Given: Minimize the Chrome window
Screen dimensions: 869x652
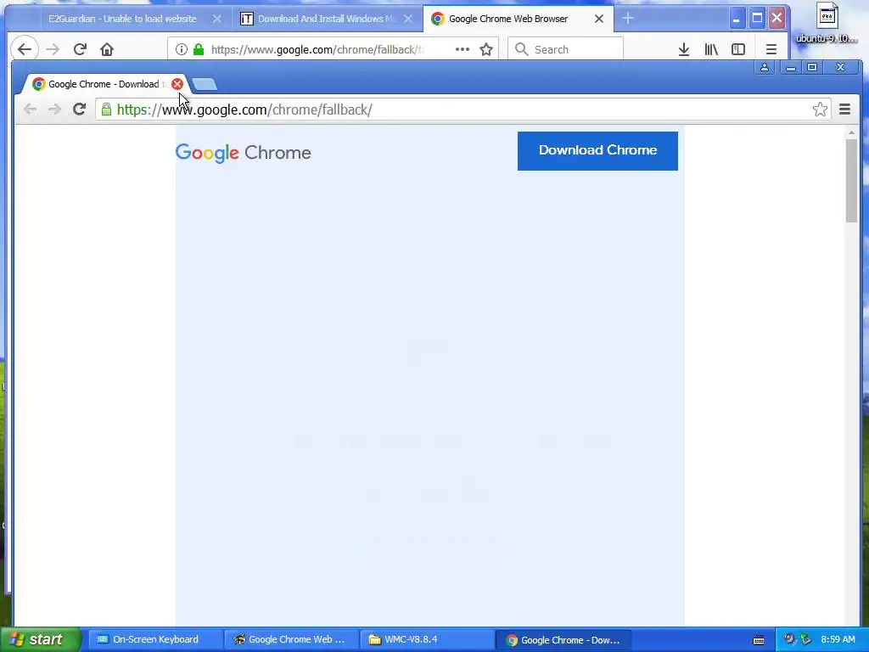Looking at the screenshot, I should pos(791,67).
